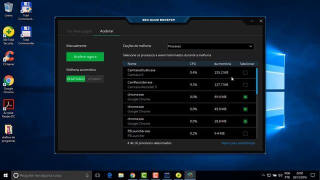Click the CamRecorder.exe process name
This screenshot has height=180, width=320.
pyautogui.click(x=140, y=82)
